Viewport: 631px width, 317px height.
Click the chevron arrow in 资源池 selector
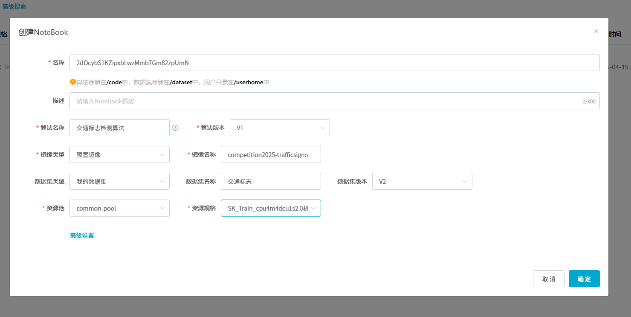[x=162, y=208]
